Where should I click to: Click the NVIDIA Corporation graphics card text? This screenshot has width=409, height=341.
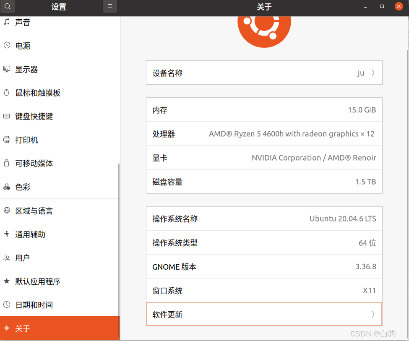click(x=314, y=158)
